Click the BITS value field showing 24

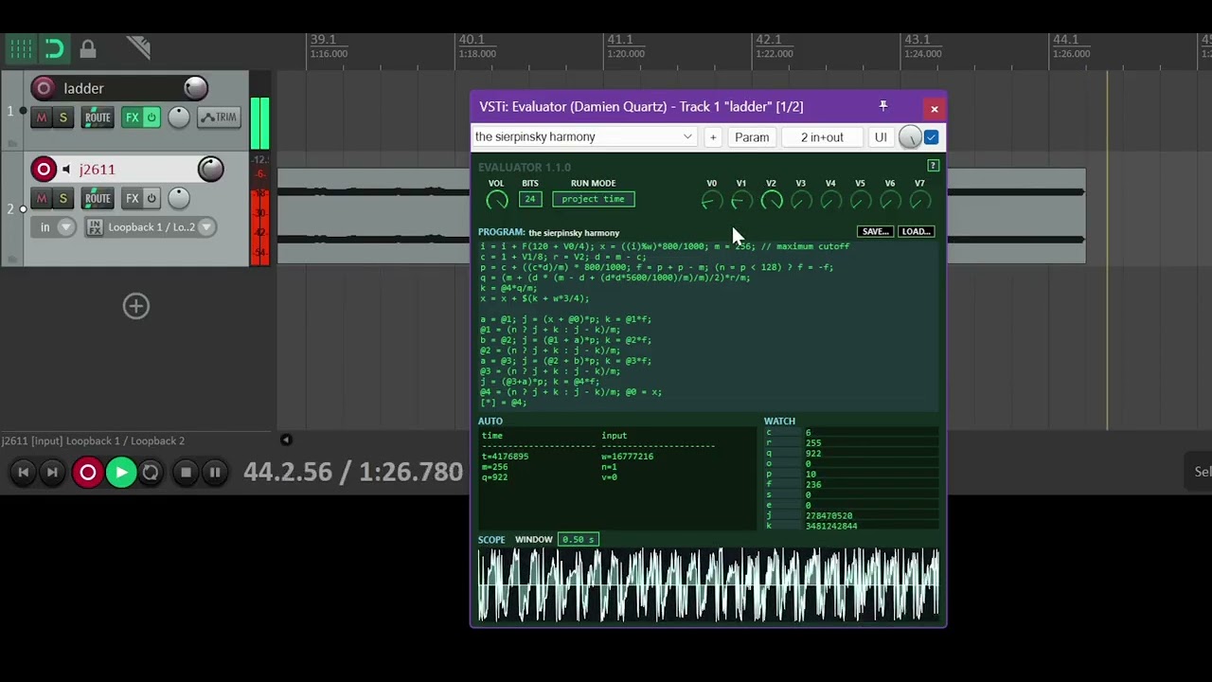[x=530, y=199]
